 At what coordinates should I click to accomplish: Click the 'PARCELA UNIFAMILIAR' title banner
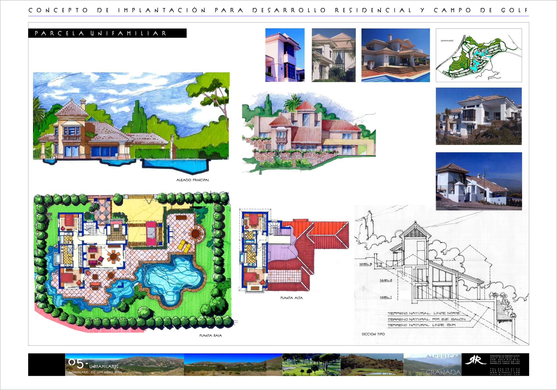click(x=107, y=33)
